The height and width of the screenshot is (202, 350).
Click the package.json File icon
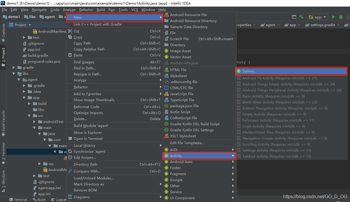click(x=166, y=106)
